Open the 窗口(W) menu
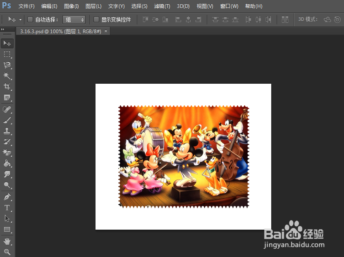Image resolution: width=344 pixels, height=257 pixels. pyautogui.click(x=229, y=6)
